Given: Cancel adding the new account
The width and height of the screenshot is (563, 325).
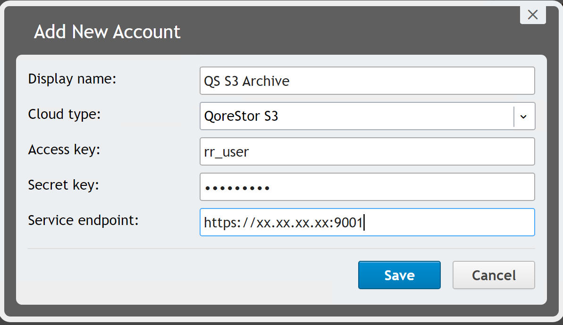Looking at the screenshot, I should 494,275.
